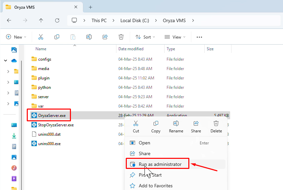Collapse the OneDrive tree node
The height and width of the screenshot is (190, 283).
(x=6, y=61)
